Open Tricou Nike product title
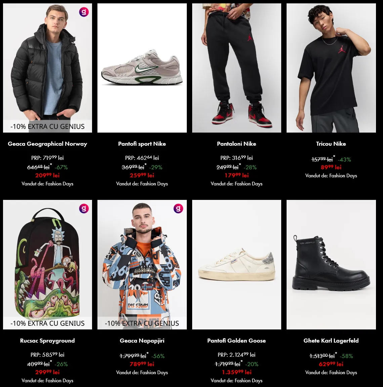Screen dimensions: 383x387 [x=331, y=144]
